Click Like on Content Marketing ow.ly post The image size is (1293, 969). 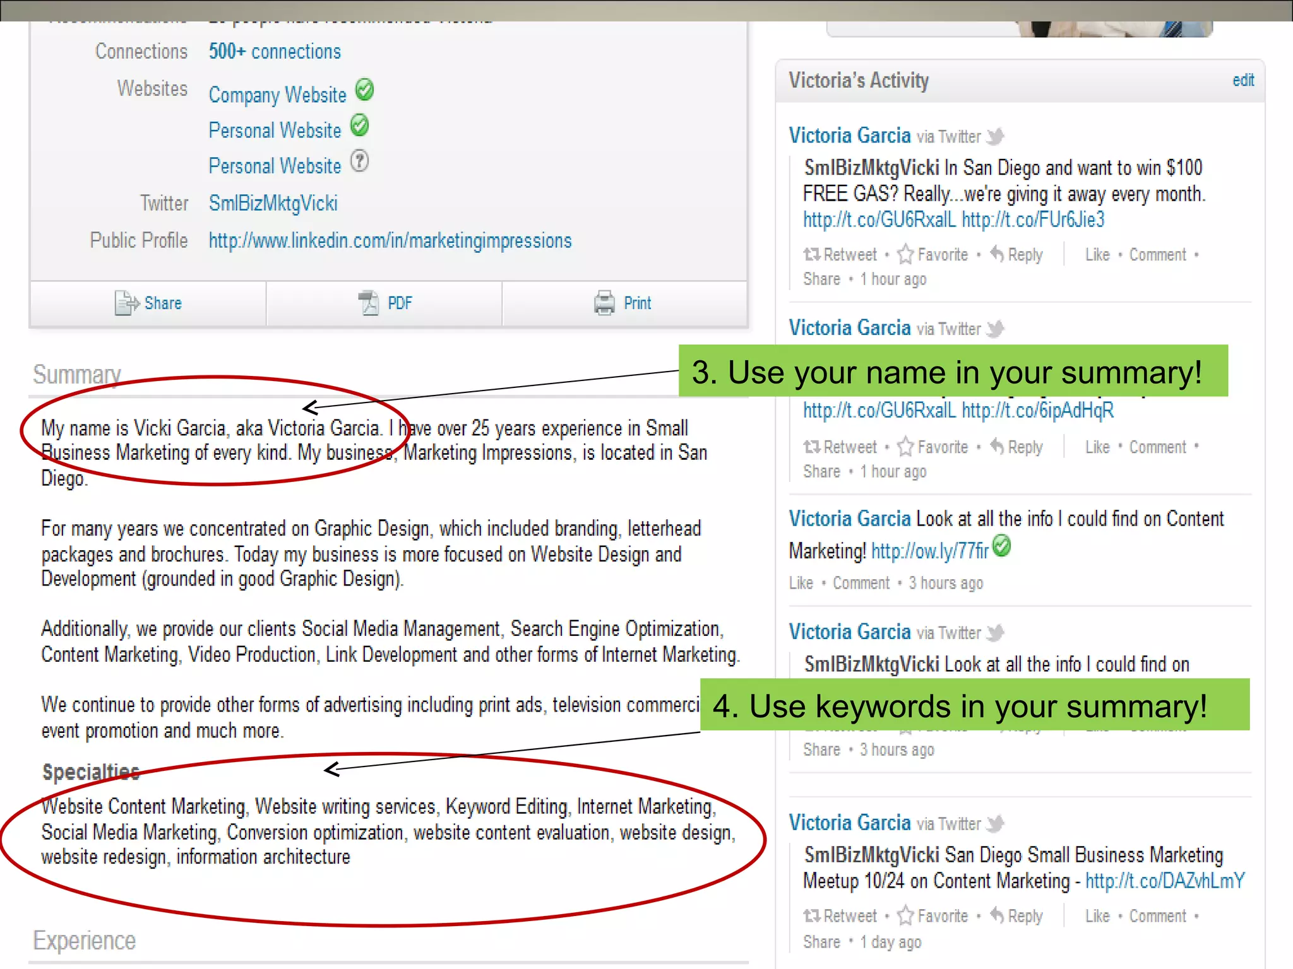(801, 583)
